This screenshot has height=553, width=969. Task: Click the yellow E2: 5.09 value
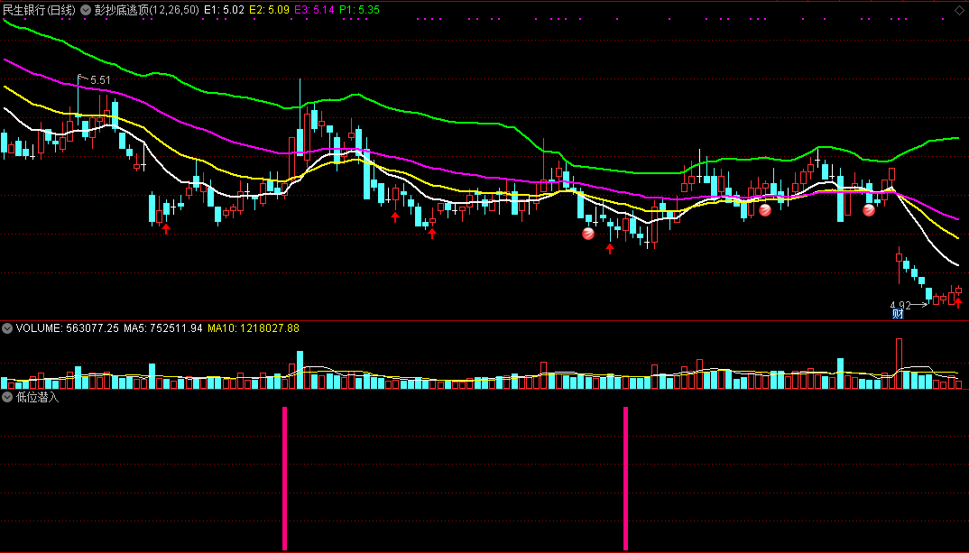[x=269, y=10]
